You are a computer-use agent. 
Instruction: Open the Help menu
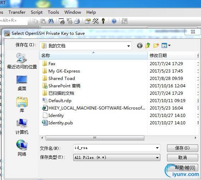[91, 12]
